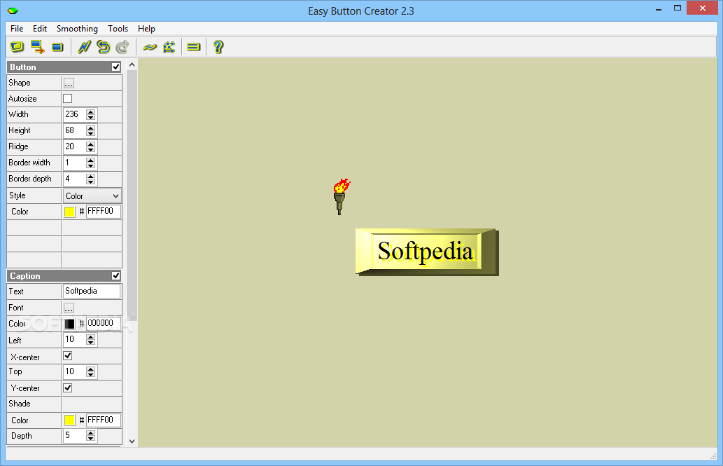Open the File menu
The width and height of the screenshot is (723, 466).
click(17, 29)
